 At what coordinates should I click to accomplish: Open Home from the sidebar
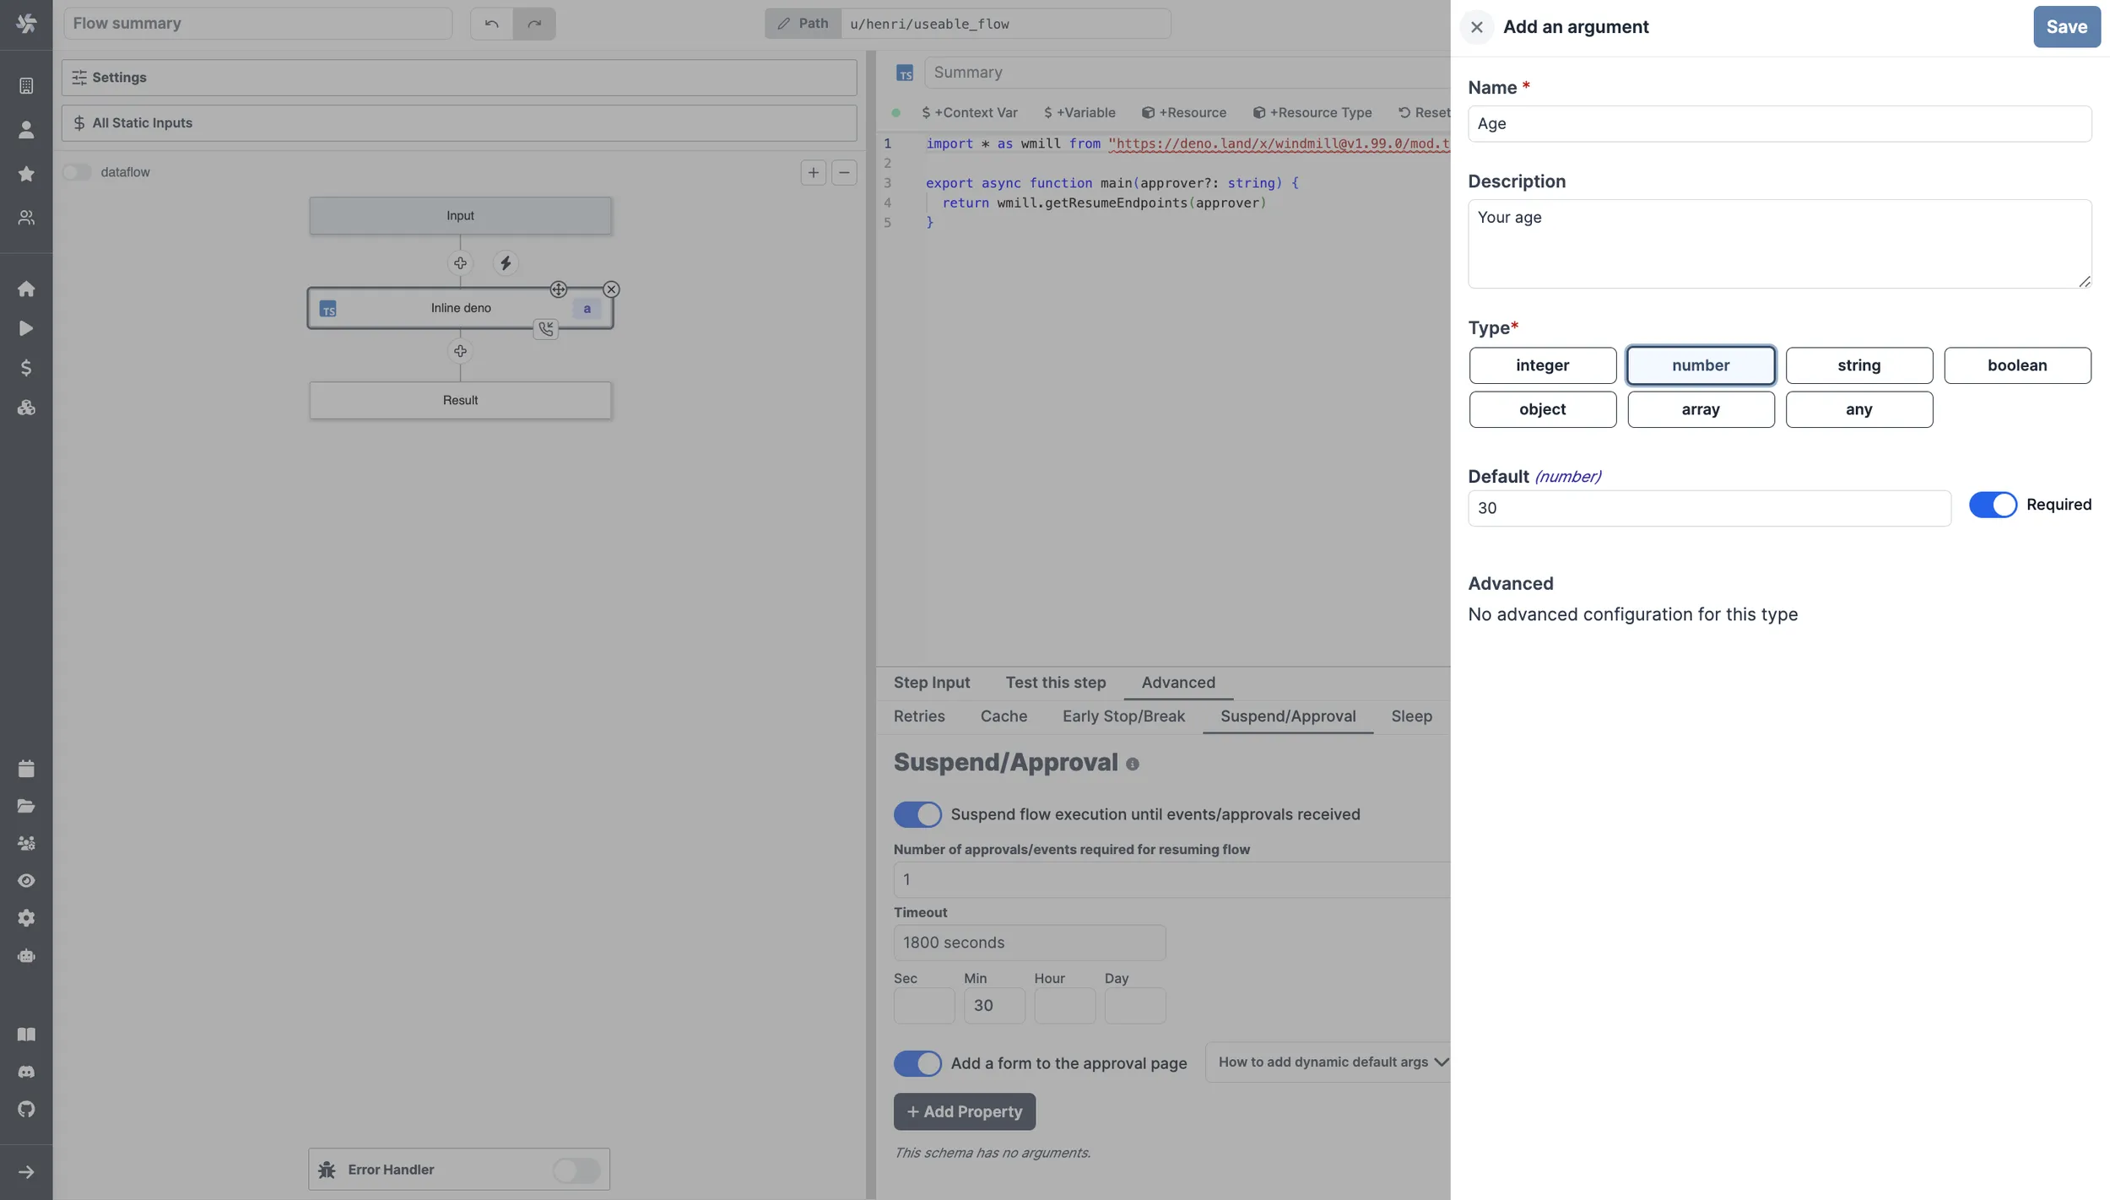[x=26, y=289]
